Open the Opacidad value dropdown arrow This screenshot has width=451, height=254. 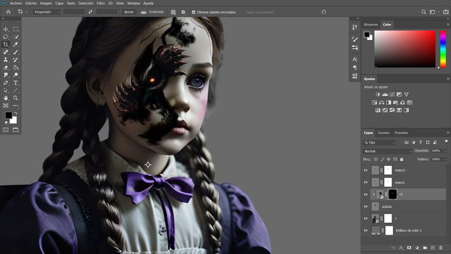pyautogui.click(x=445, y=151)
